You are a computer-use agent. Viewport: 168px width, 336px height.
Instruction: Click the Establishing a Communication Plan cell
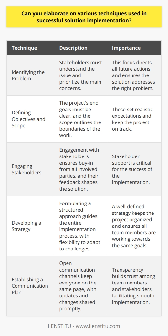(x=30, y=286)
